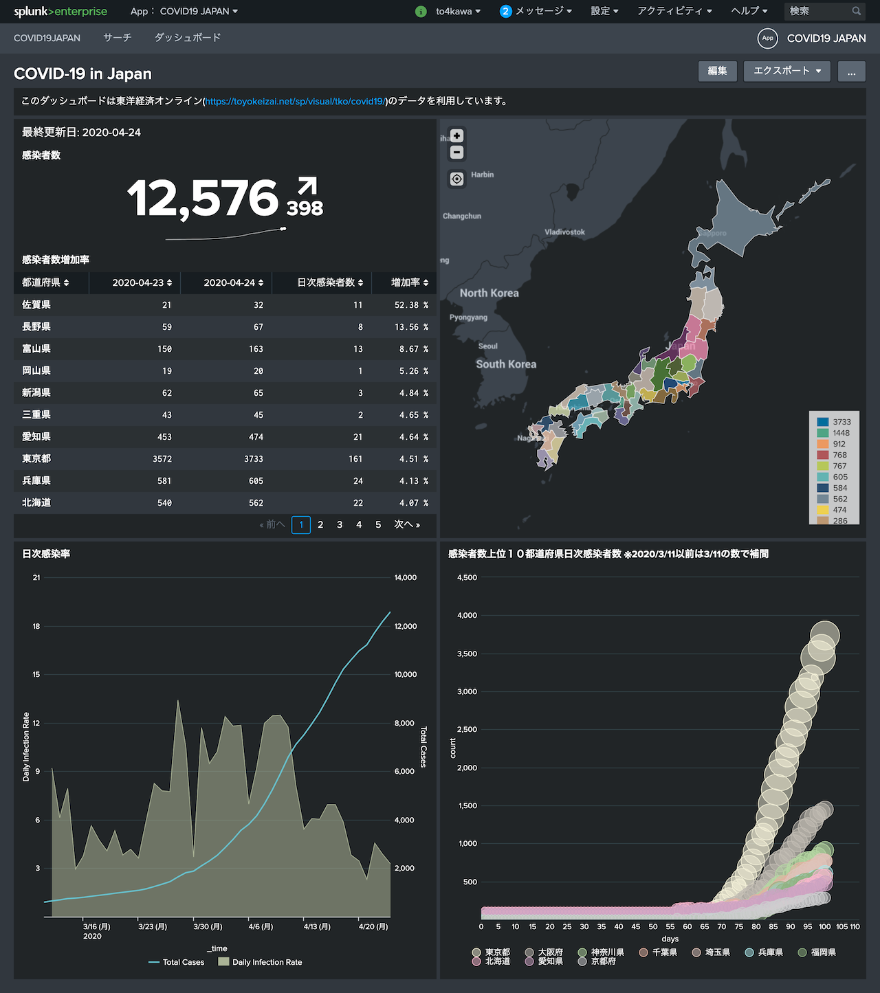880x993 pixels.
Task: Open the アクティビティ dropdown
Action: coord(674,11)
